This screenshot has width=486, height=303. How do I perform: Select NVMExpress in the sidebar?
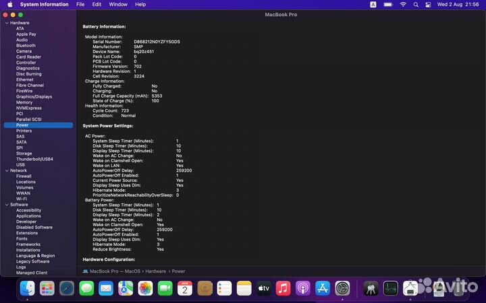coord(29,108)
